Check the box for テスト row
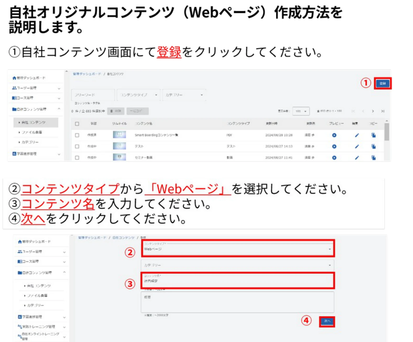Screen dimensions: 413x342 click(x=77, y=146)
